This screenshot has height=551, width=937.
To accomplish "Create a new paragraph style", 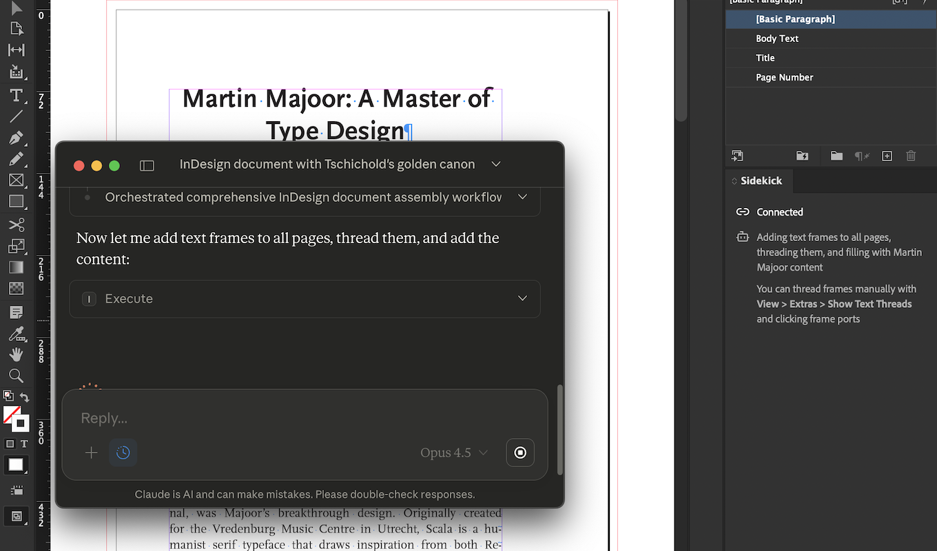I will coord(887,156).
